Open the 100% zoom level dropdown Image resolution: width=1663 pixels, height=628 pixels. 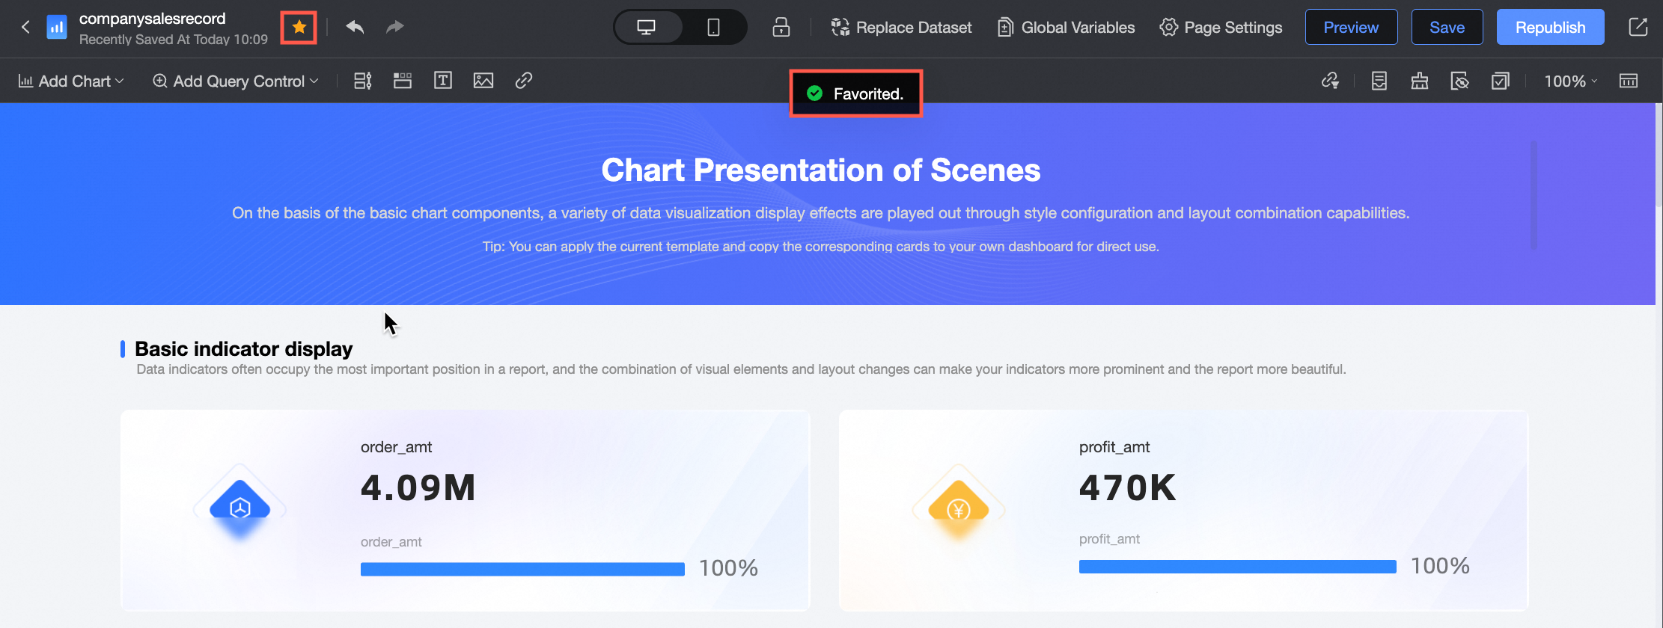coord(1570,81)
